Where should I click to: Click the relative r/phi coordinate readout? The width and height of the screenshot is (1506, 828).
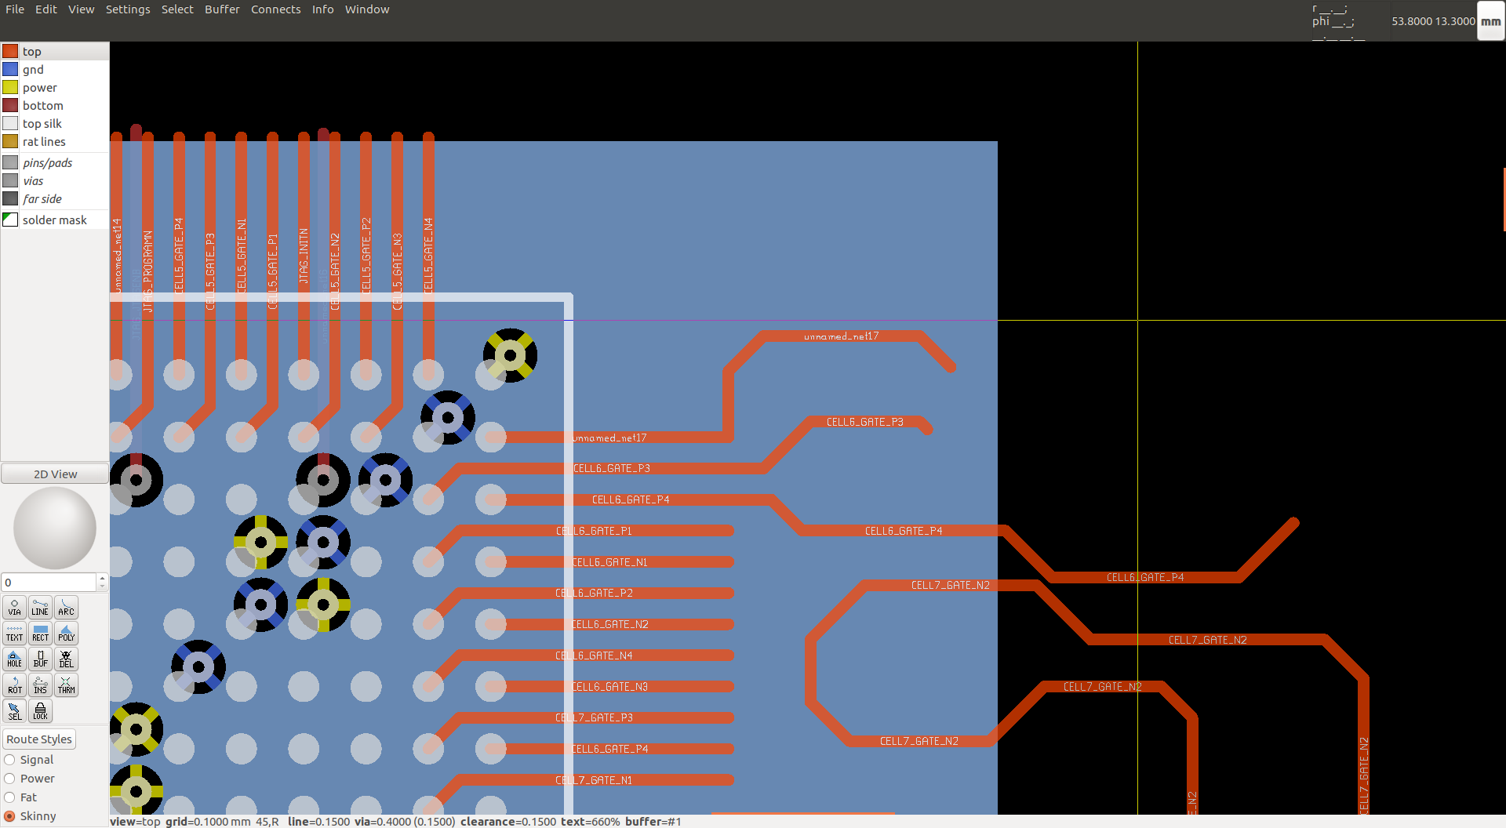click(1337, 21)
